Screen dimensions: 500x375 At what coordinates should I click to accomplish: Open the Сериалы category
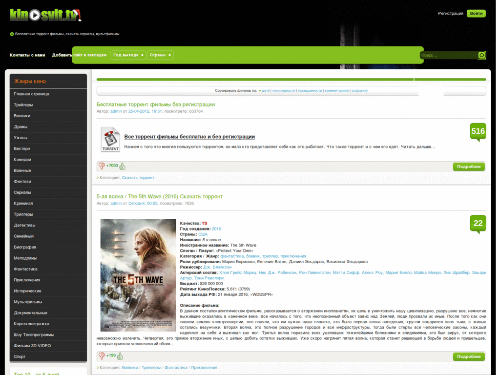(x=48, y=192)
